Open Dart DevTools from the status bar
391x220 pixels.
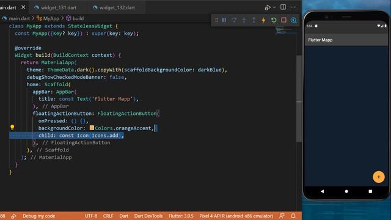coord(148,216)
